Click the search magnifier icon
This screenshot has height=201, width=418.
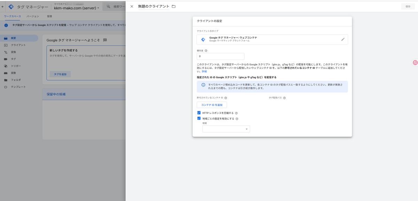click(109, 7)
